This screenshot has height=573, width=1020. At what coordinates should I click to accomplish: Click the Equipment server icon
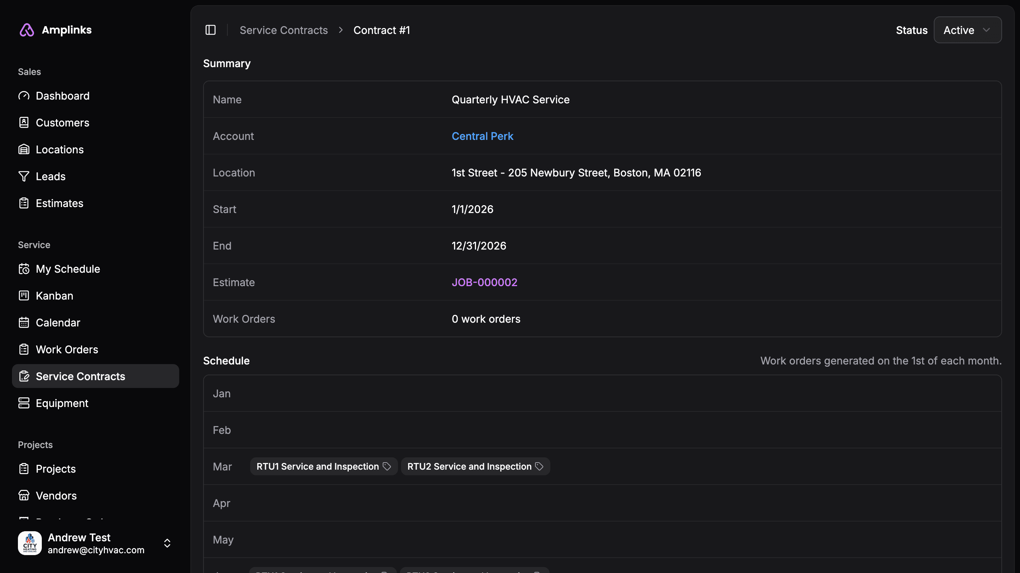[x=24, y=403]
